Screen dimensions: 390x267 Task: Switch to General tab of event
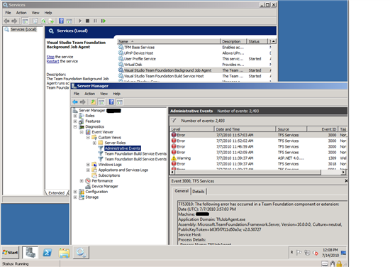coord(182,191)
